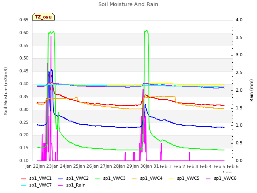
Task: Click the Feb 1 x-axis tick label
Action: click(165, 166)
